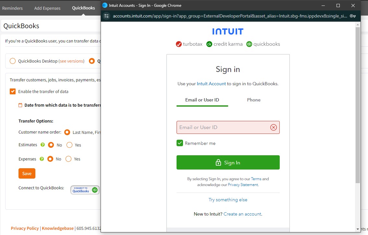368x235 pixels.
Task: Click the Transfer Options: label
Action: (x=36, y=121)
